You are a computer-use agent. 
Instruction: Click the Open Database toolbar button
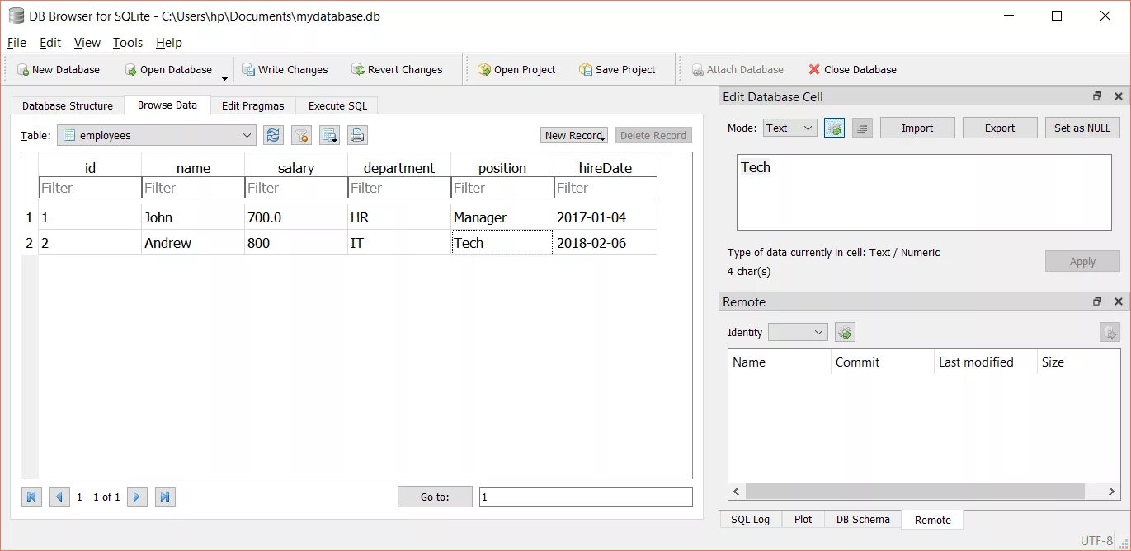(168, 70)
